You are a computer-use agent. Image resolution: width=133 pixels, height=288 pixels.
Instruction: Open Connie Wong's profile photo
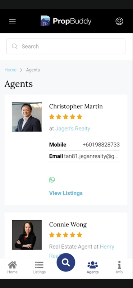[x=27, y=235]
